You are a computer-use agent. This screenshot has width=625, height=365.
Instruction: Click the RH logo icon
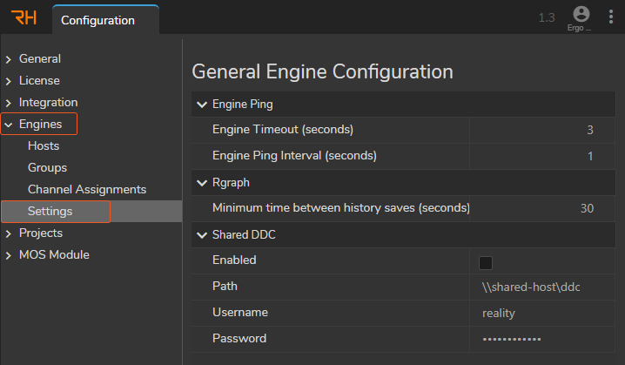point(24,18)
